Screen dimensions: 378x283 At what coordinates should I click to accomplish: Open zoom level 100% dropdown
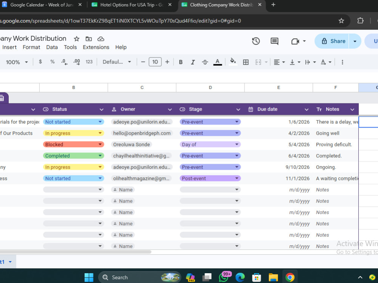(17, 62)
